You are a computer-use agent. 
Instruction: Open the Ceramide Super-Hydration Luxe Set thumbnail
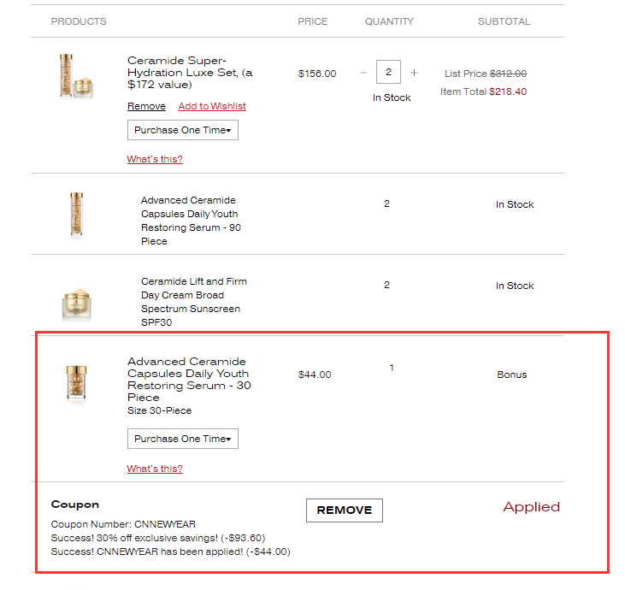76,76
